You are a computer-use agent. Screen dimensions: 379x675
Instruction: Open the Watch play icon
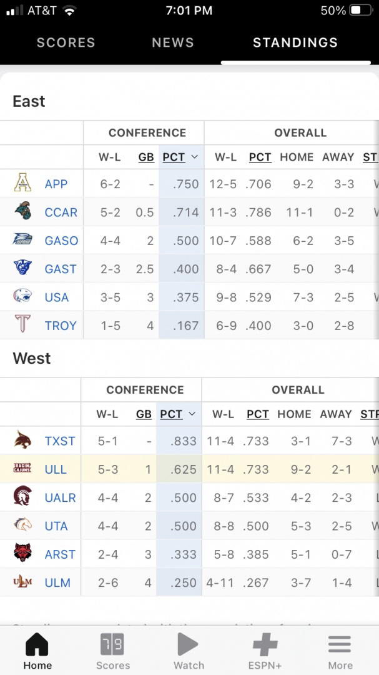189,644
